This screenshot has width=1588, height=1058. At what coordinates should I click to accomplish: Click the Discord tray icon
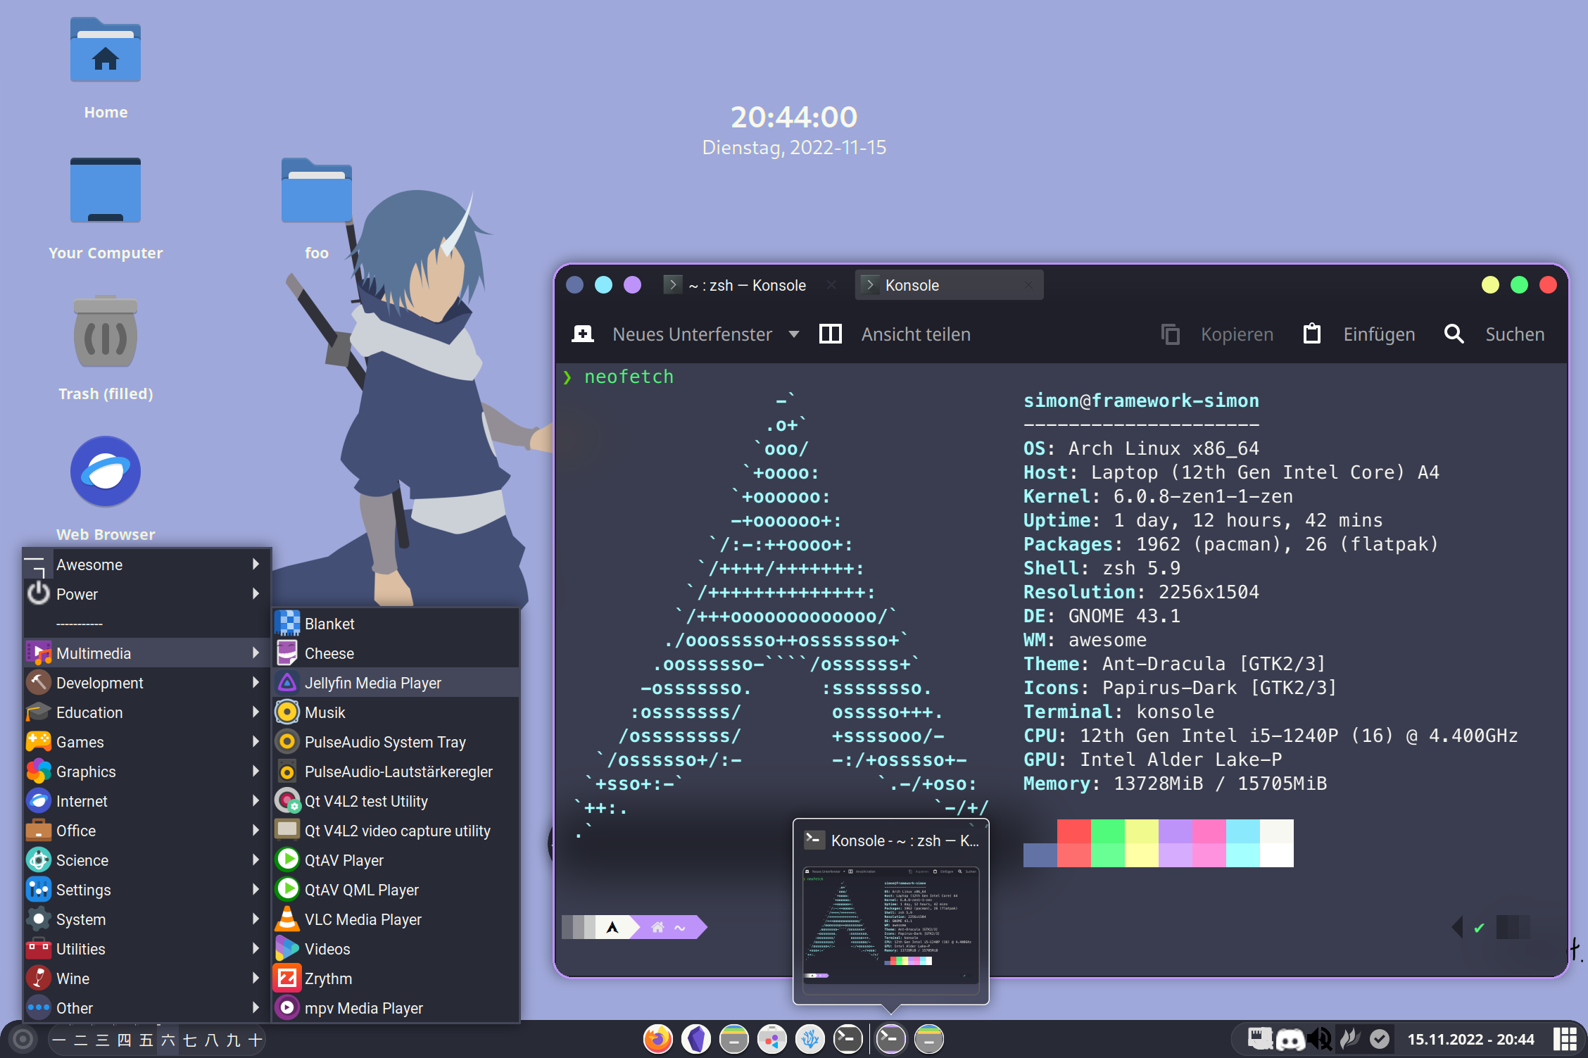tap(1290, 1039)
